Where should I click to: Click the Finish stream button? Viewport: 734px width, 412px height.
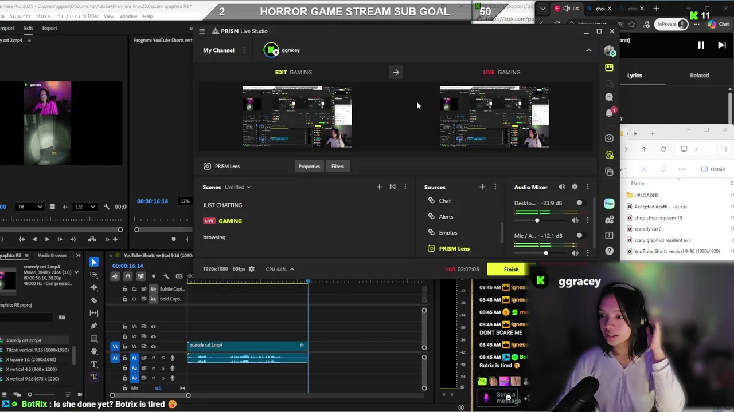(511, 270)
